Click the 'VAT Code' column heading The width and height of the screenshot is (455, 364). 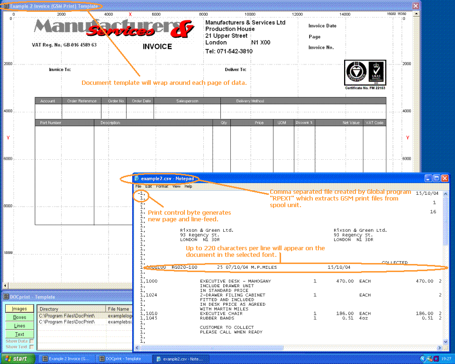pyautogui.click(x=374, y=123)
